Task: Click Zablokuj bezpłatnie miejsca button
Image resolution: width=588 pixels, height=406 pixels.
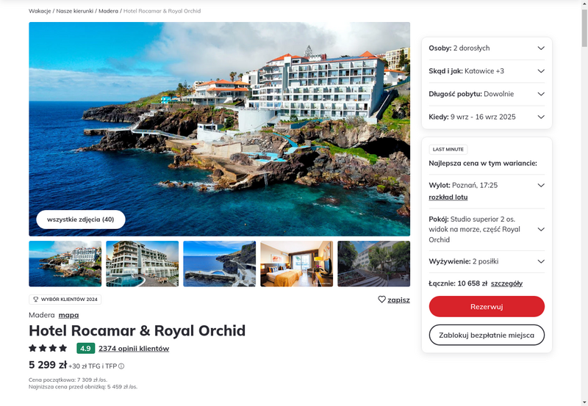Action: point(487,335)
